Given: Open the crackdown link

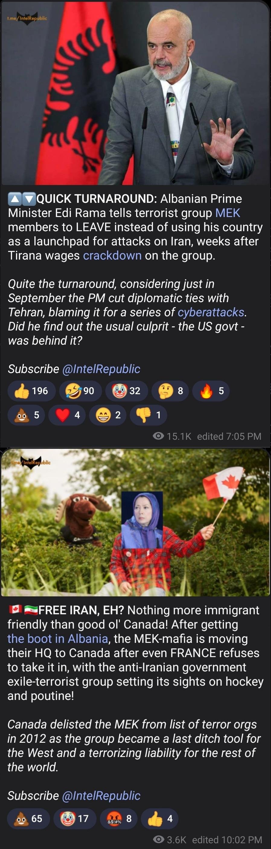Looking at the screenshot, I should 112,255.
